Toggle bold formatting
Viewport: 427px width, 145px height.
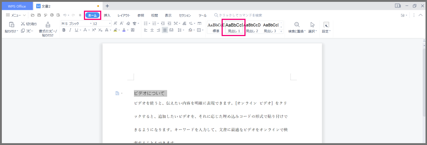(64, 30)
